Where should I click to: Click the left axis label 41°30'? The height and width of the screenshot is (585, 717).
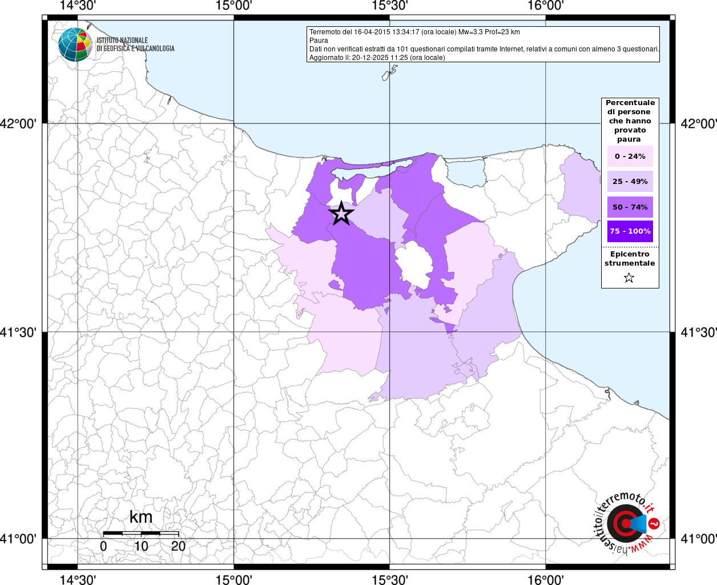[18, 332]
